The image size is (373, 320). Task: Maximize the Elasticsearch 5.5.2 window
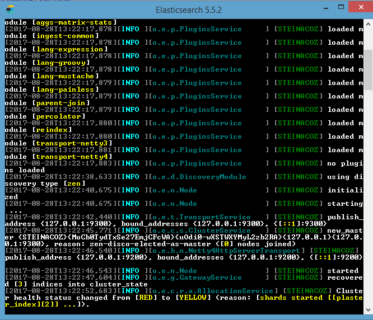tap(341, 7)
